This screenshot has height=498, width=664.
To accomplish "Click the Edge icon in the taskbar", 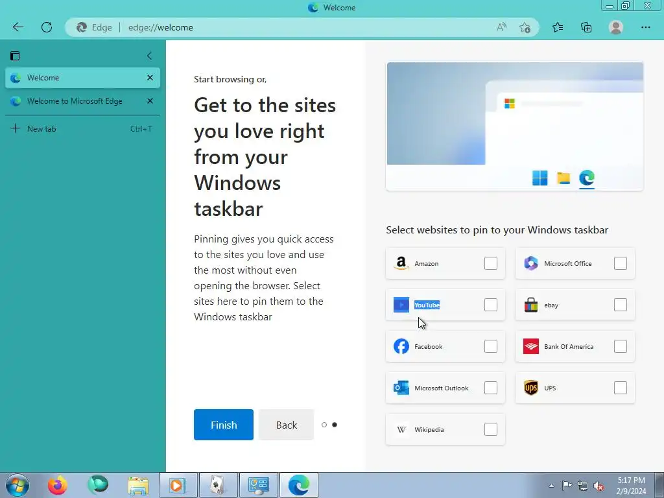I will (298, 485).
